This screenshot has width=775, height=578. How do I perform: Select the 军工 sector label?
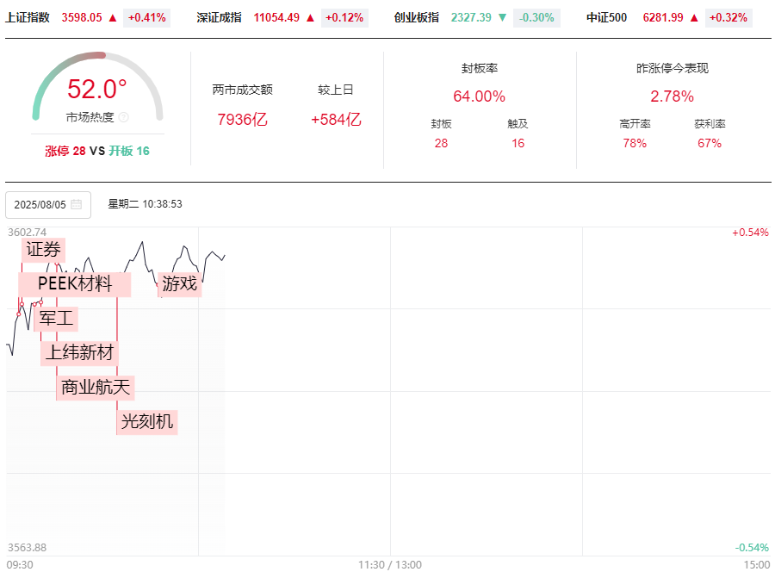pos(56,319)
